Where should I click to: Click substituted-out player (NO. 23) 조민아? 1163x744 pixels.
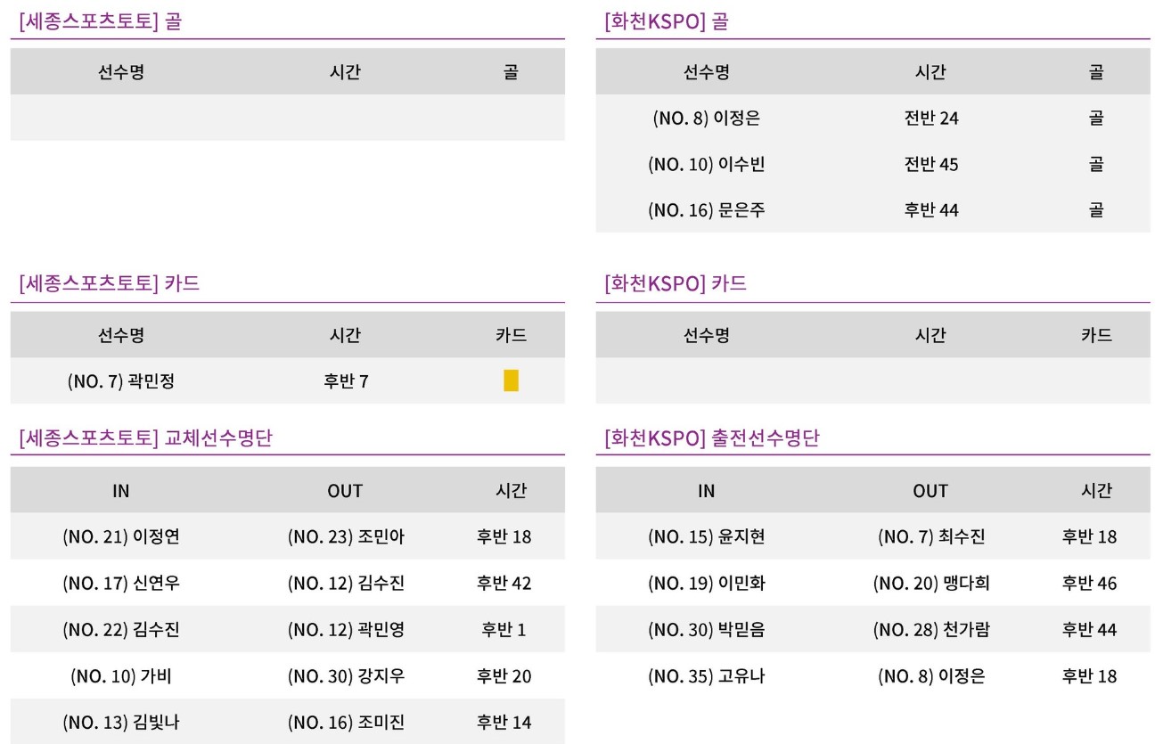346,536
